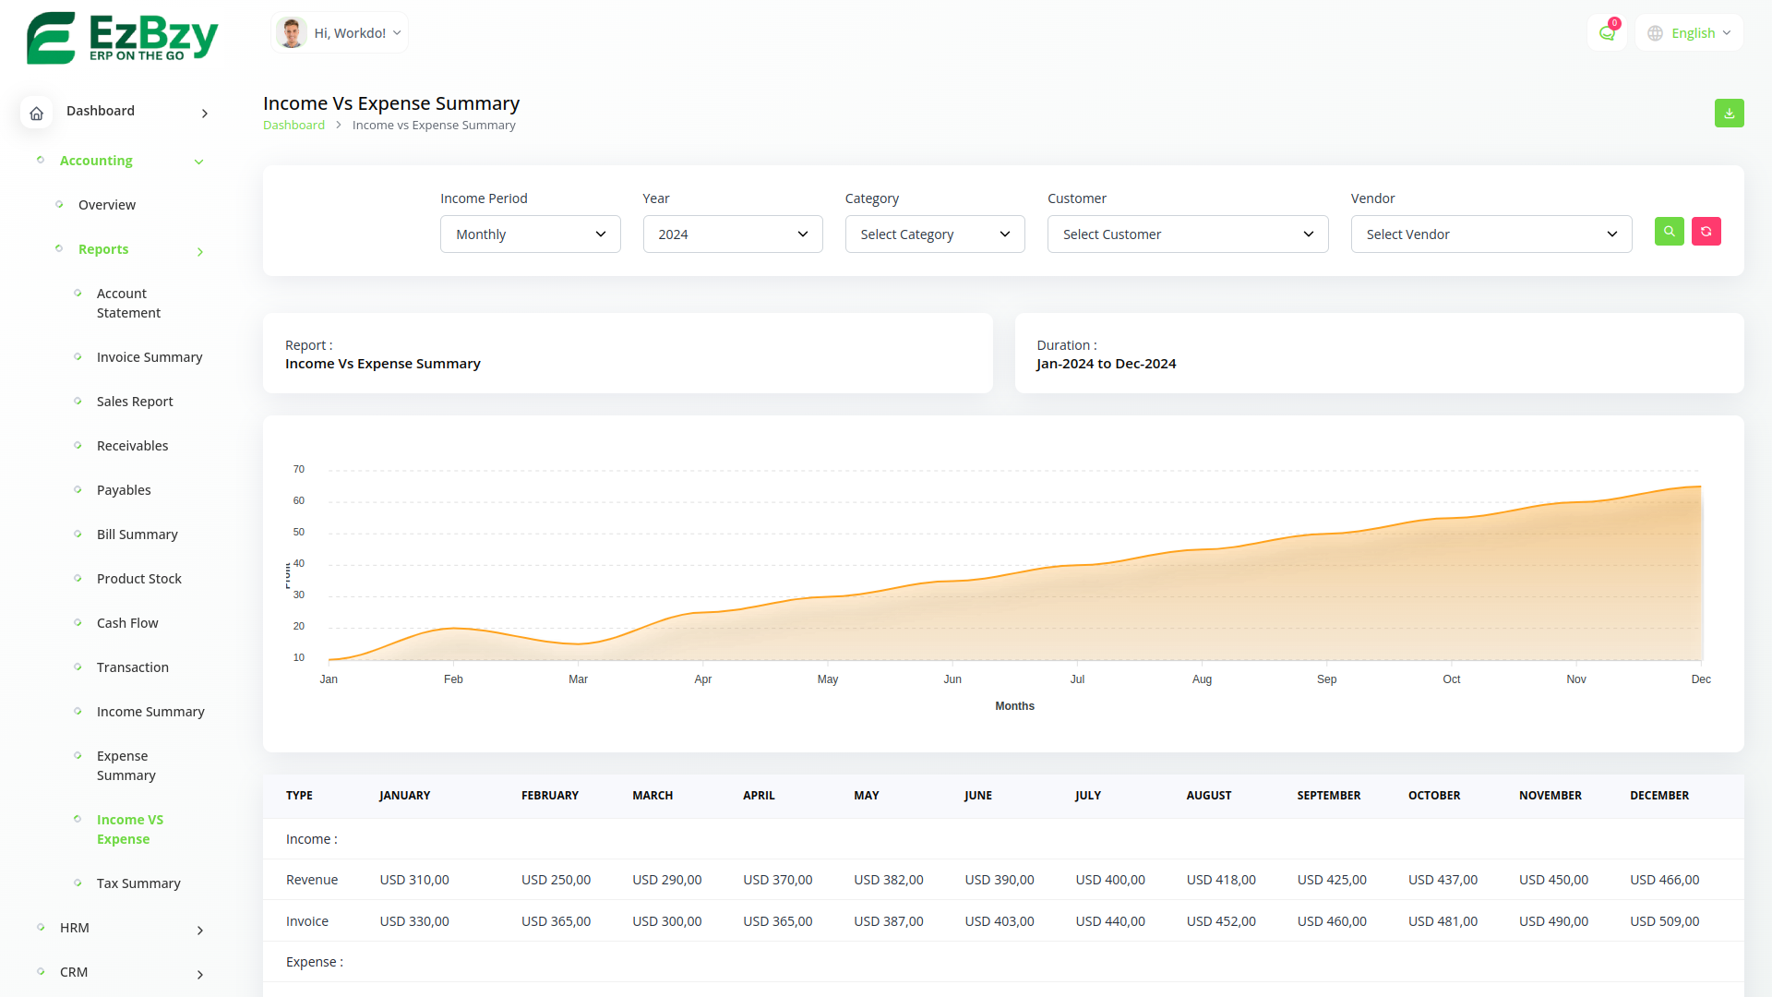Open the Select Customer dropdown
The width and height of the screenshot is (1772, 997).
click(1187, 234)
